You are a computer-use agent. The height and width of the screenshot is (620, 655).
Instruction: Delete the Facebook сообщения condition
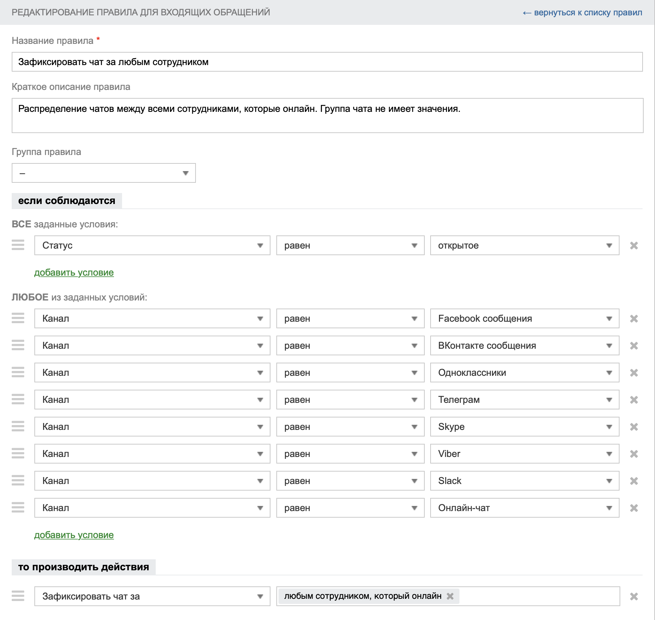pos(634,319)
